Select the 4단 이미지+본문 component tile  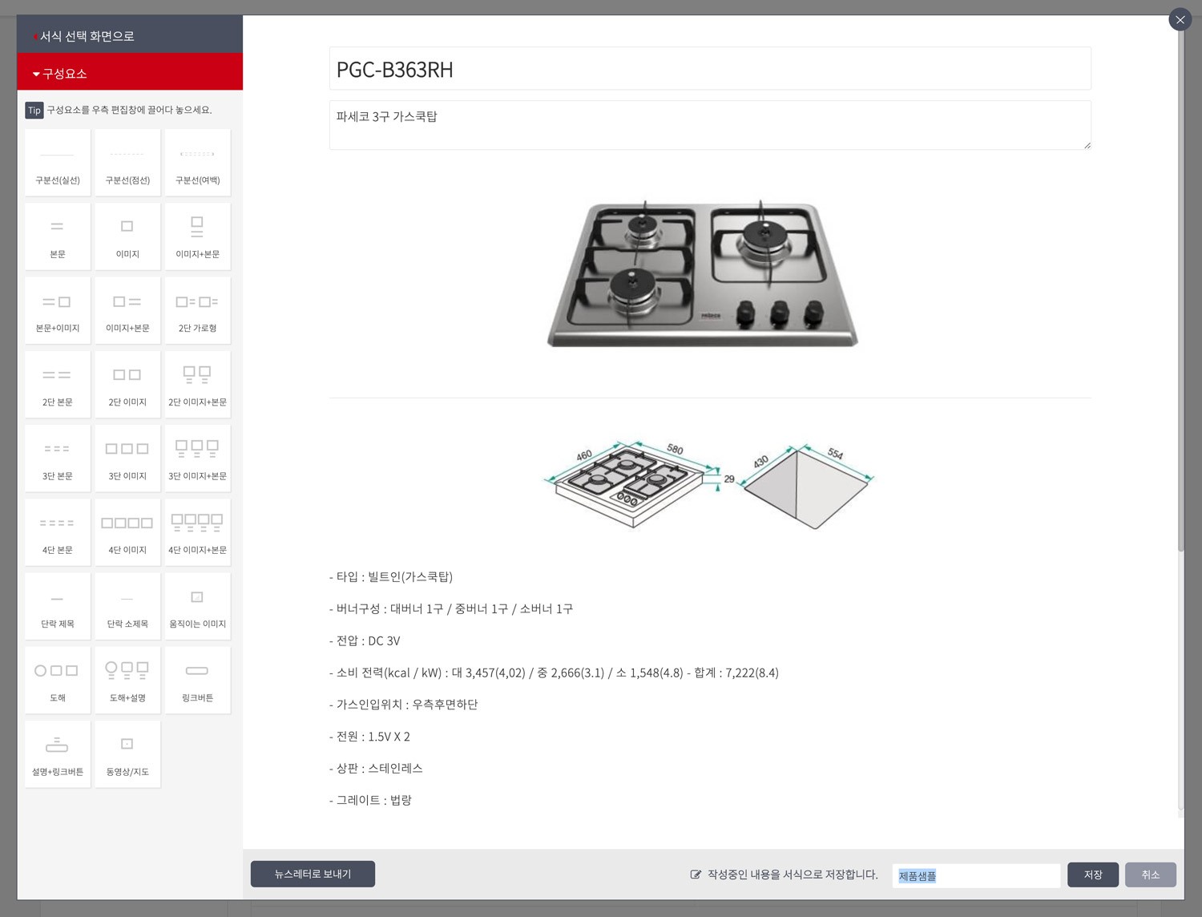click(198, 532)
